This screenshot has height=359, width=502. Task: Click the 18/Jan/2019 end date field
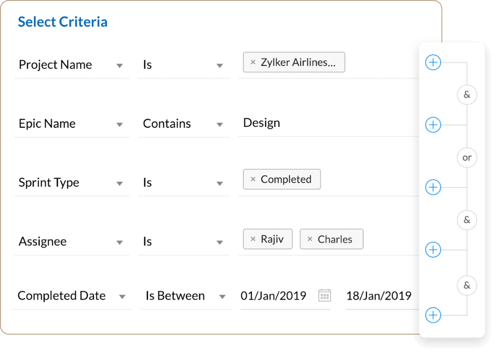[382, 296]
